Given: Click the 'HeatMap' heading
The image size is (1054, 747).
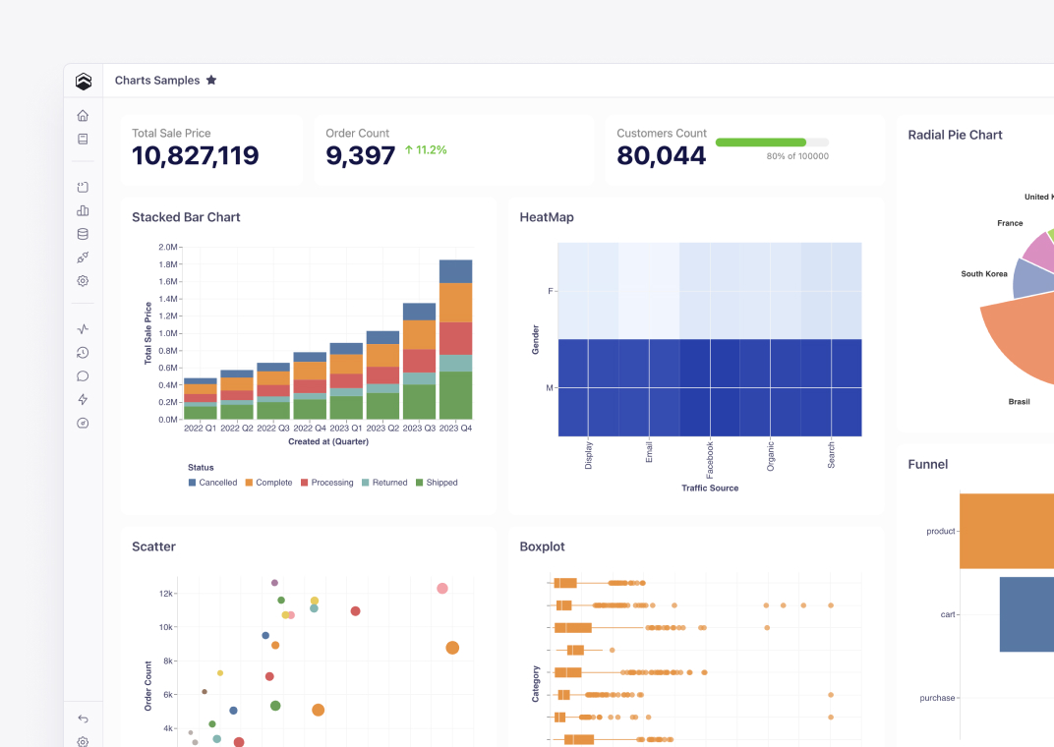Looking at the screenshot, I should click(x=547, y=217).
